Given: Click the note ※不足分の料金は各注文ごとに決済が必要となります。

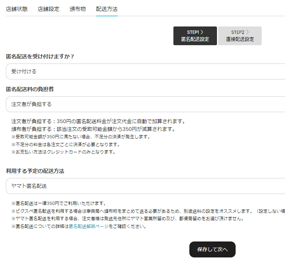Looking at the screenshot, I should pos(66,144).
